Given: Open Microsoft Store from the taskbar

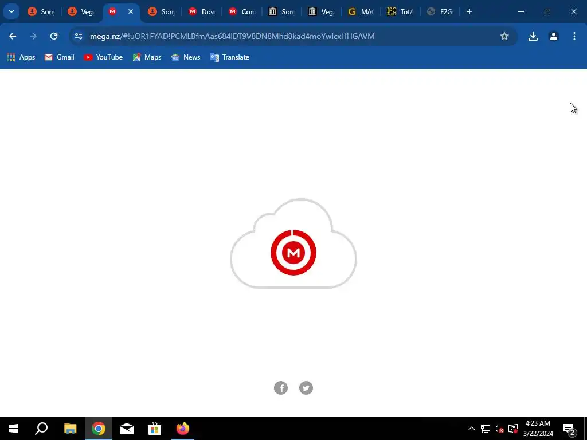Looking at the screenshot, I should click(155, 429).
